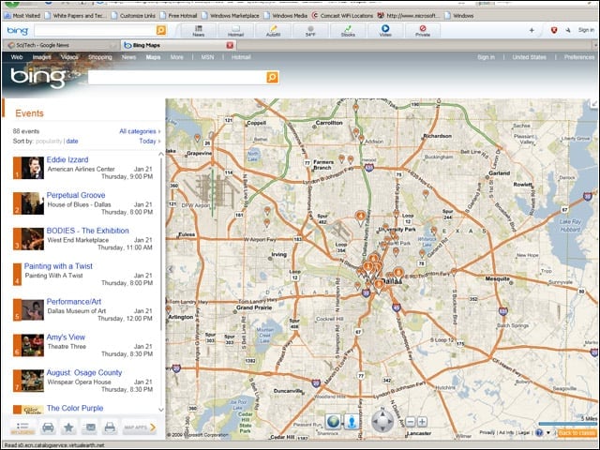This screenshot has height=450, width=600.
Task: Open Hotmail from the Bing toolbar
Action: (235, 31)
